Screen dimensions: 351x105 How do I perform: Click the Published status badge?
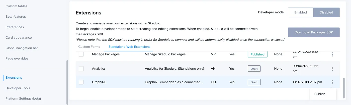pos(257,54)
